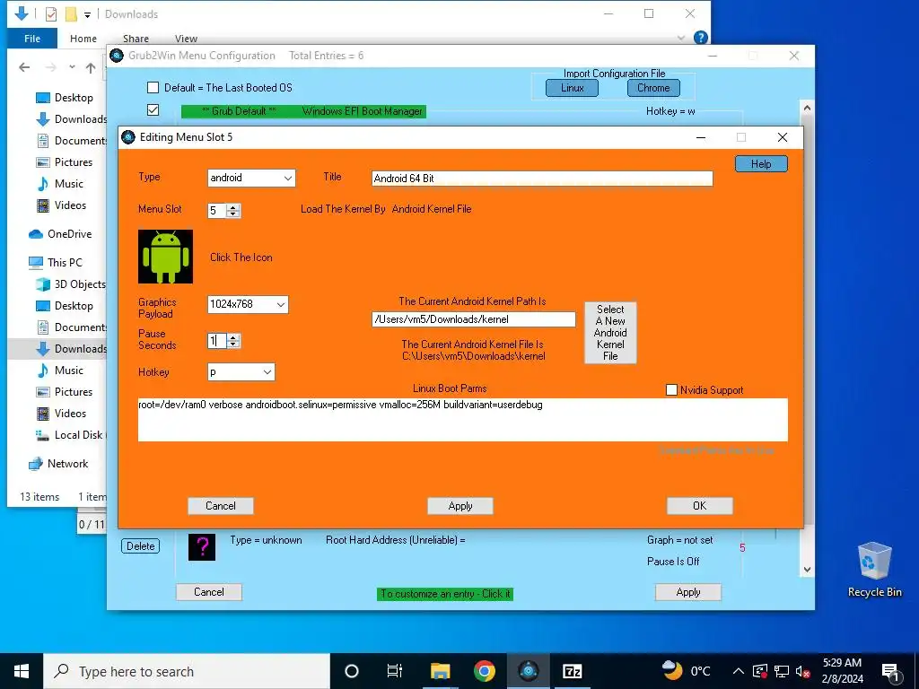Click the green Android robot icon
This screenshot has width=919, height=689.
pyautogui.click(x=165, y=257)
